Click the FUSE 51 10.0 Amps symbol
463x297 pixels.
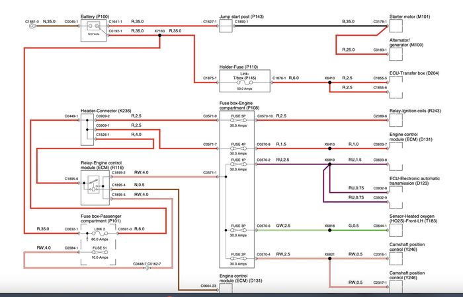click(99, 252)
